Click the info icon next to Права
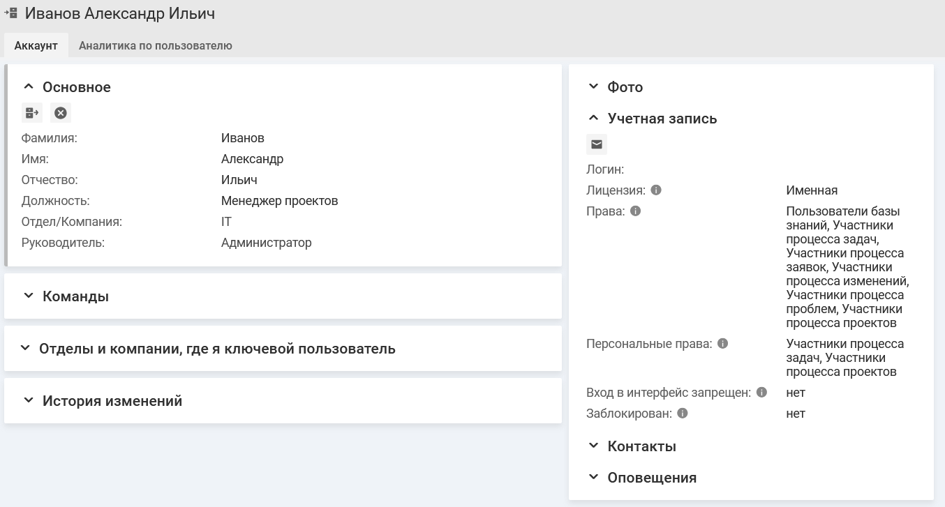 [635, 211]
